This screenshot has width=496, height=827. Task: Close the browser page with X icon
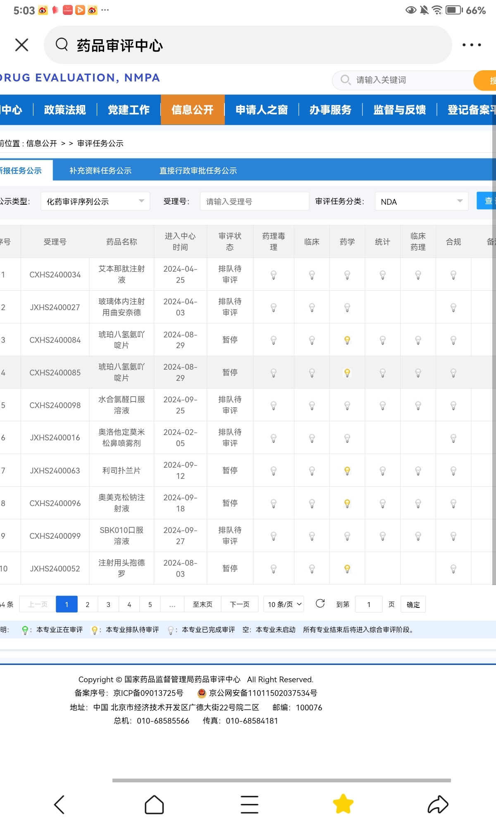(21, 45)
